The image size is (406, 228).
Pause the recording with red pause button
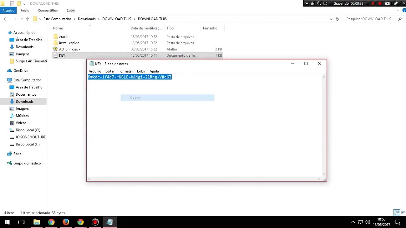373,3
